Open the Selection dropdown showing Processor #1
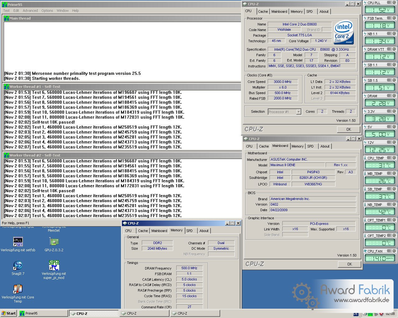398x318 pixels. pos(285,112)
